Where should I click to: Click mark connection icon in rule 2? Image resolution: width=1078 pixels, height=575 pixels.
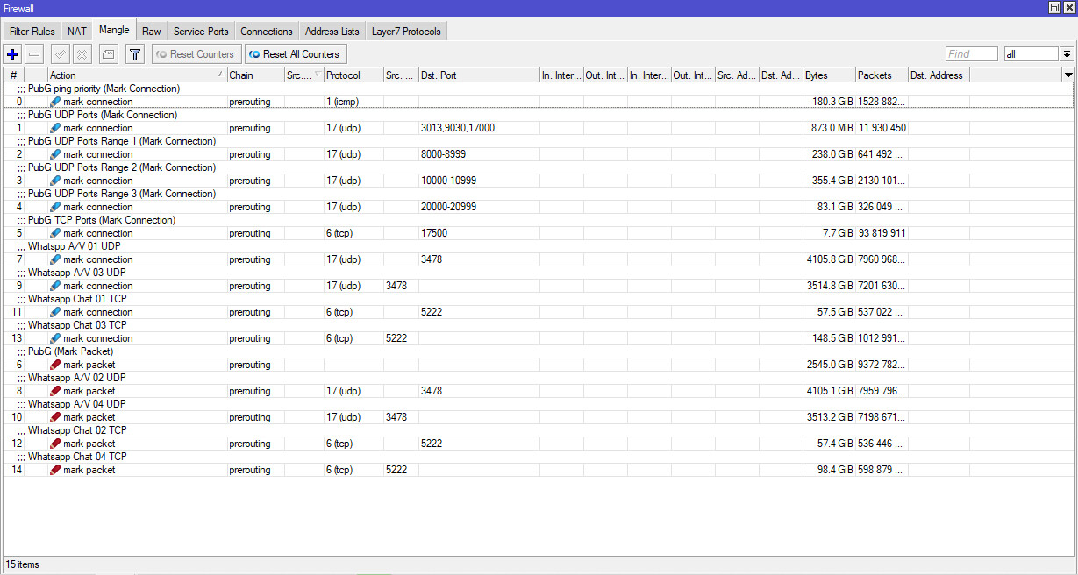point(55,154)
